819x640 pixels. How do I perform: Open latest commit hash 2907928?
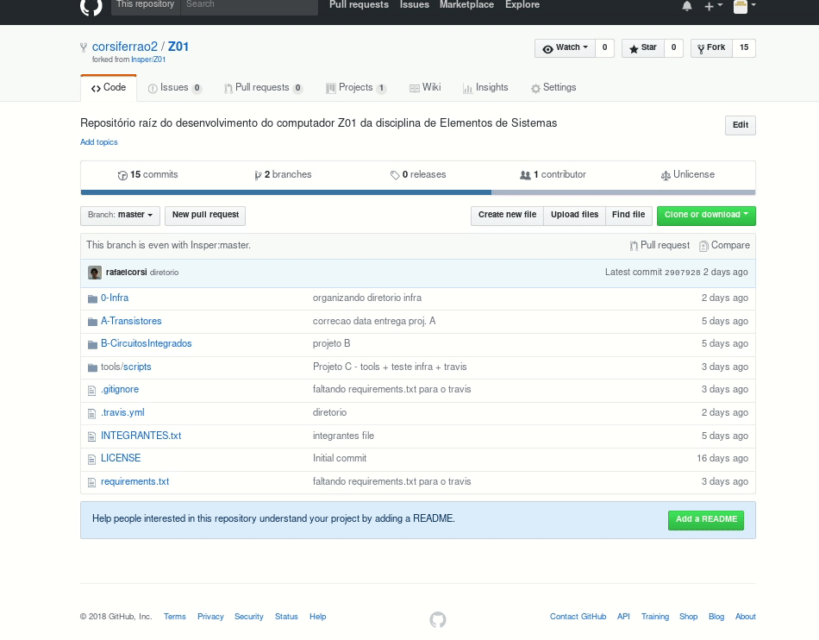tap(682, 273)
